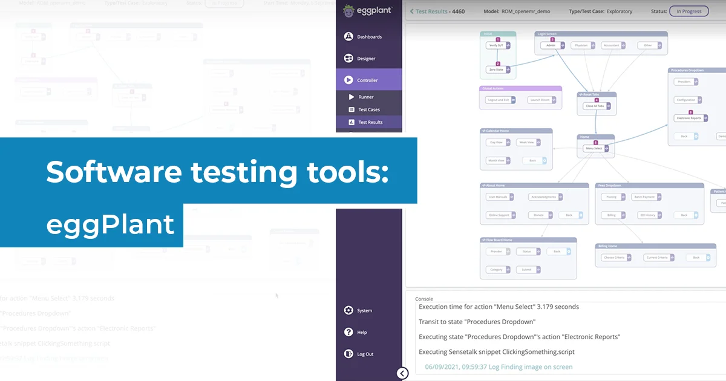Click console line 'Executing Sensetalk snippet ClickingSomething.script'

(x=497, y=352)
